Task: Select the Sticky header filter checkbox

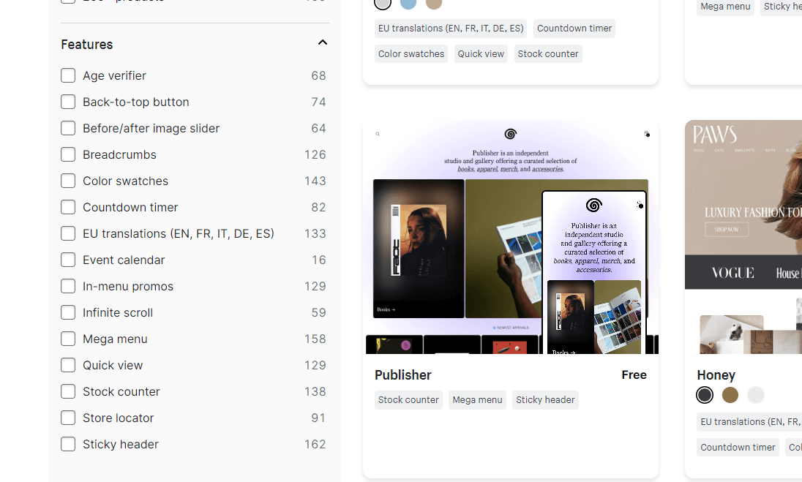Action: (68, 444)
